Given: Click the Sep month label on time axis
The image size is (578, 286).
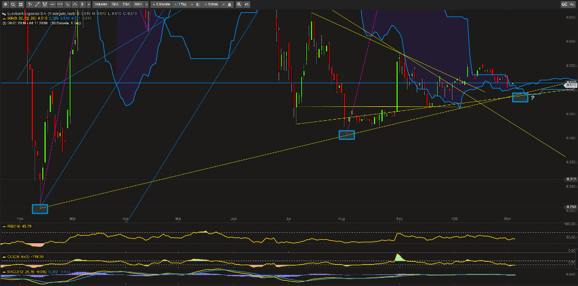Looking at the screenshot, I should 399,219.
